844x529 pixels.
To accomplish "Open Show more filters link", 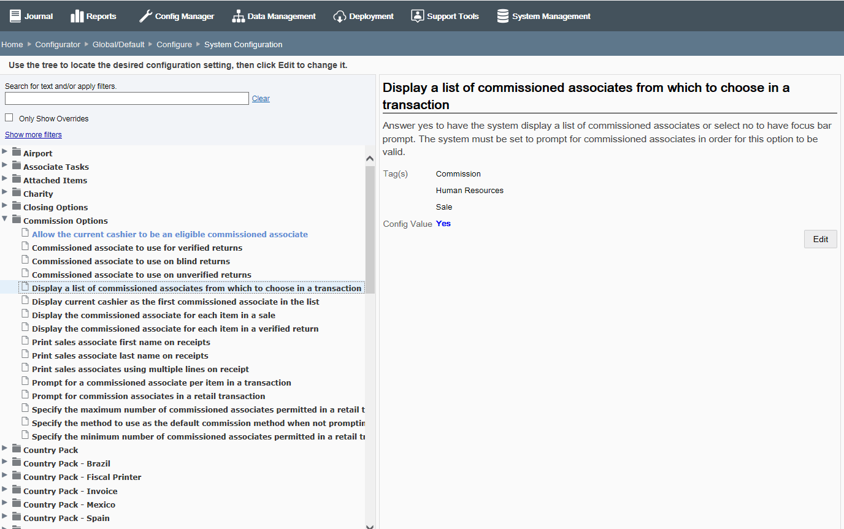I will [33, 134].
